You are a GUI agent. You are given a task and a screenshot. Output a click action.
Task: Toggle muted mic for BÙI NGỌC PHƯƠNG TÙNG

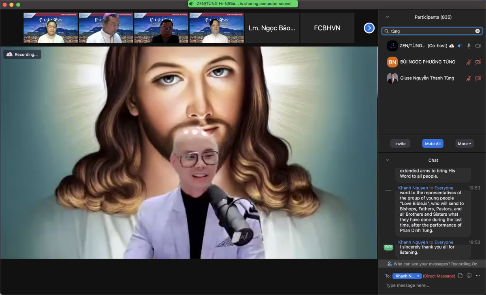click(469, 62)
